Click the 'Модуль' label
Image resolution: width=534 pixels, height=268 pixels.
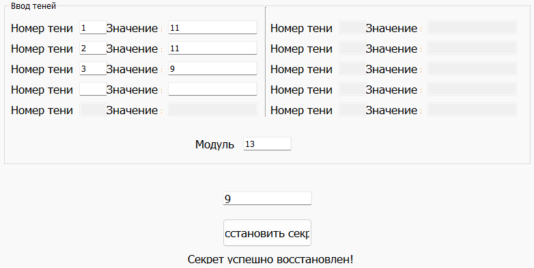[x=214, y=144]
